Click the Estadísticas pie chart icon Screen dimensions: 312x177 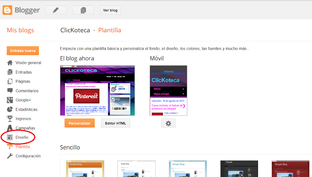tap(10, 109)
